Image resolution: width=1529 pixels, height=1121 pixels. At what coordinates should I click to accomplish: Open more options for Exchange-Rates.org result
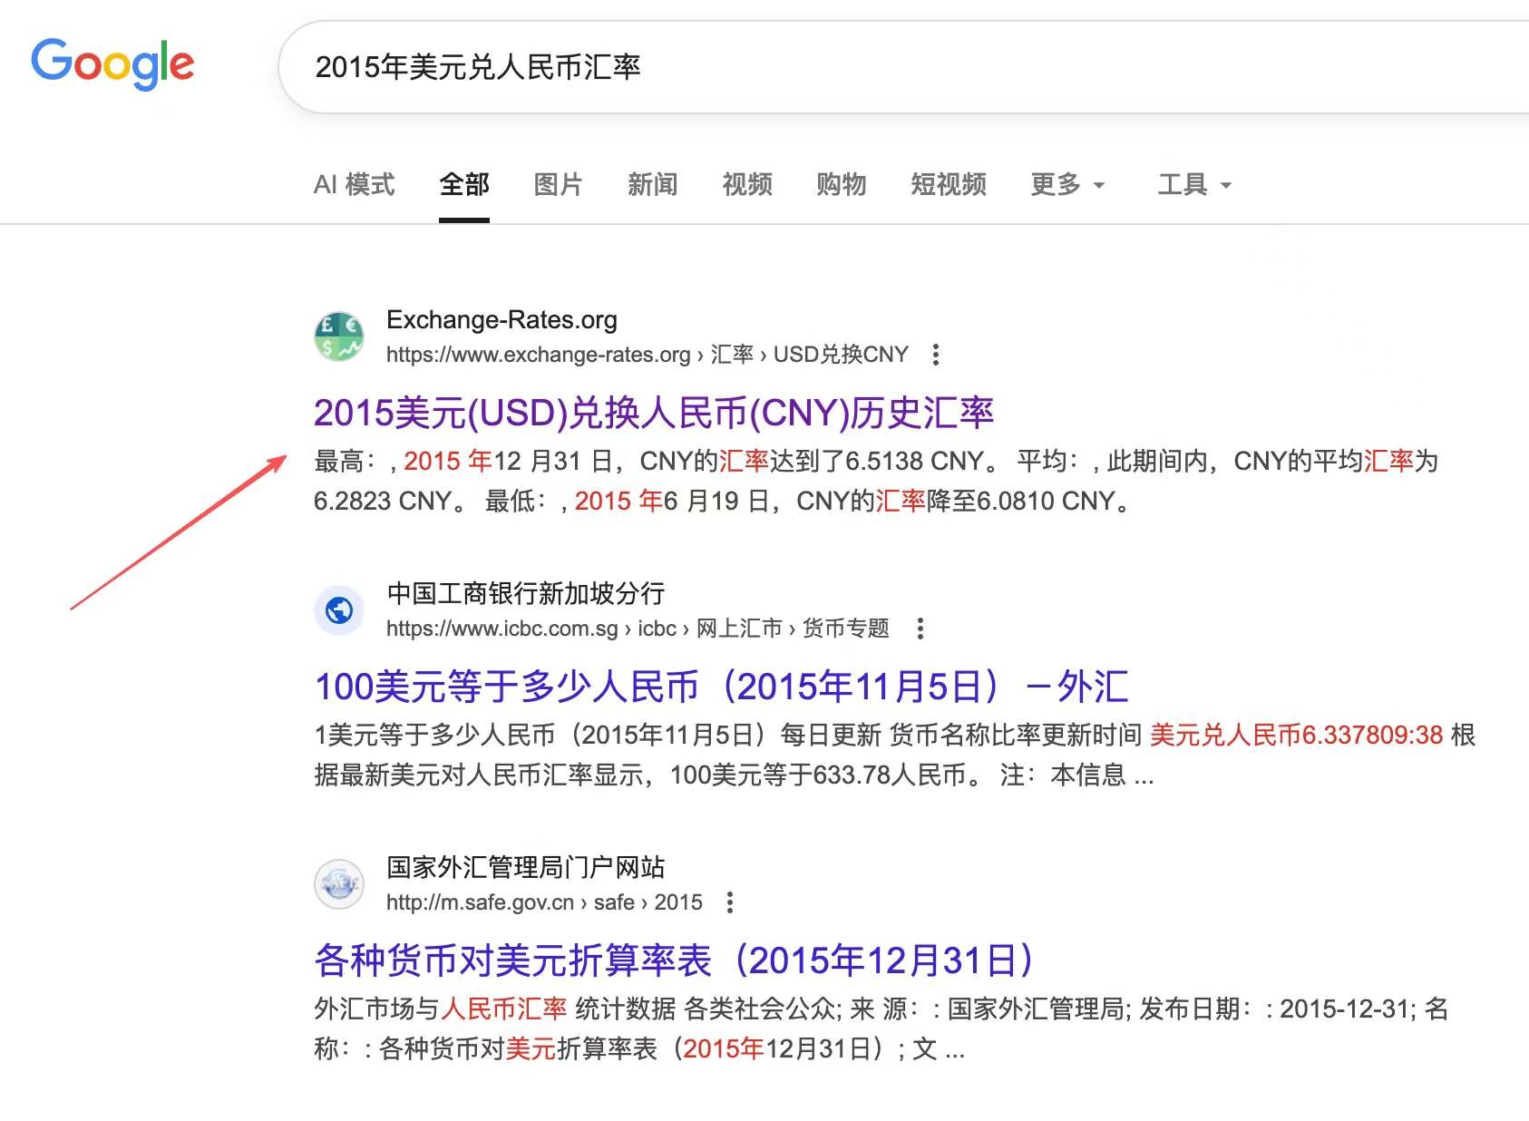tap(936, 355)
